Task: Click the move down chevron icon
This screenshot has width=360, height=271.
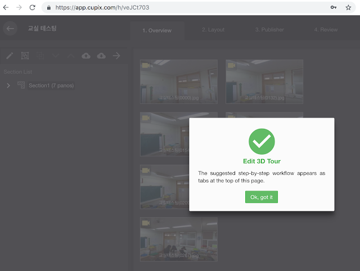Action: (x=55, y=56)
